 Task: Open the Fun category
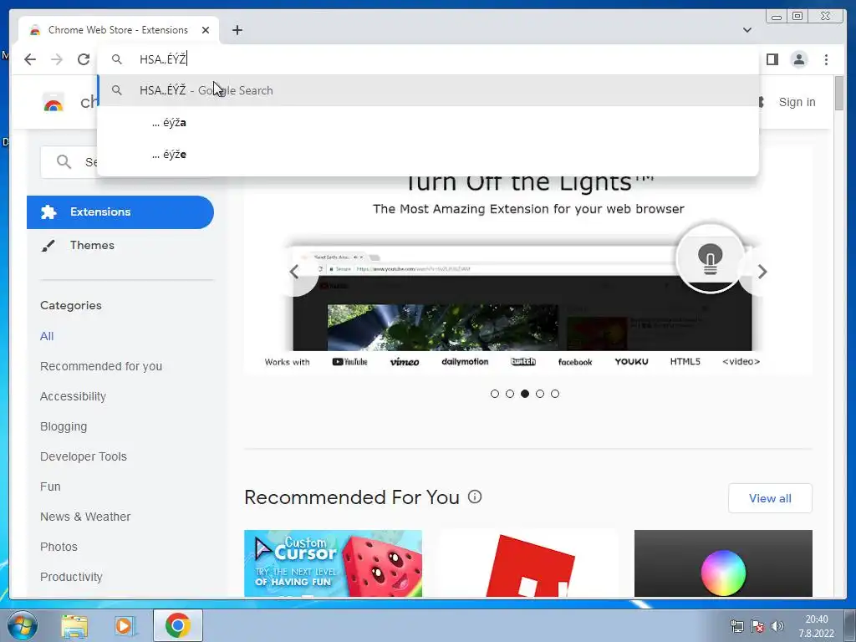tap(50, 487)
